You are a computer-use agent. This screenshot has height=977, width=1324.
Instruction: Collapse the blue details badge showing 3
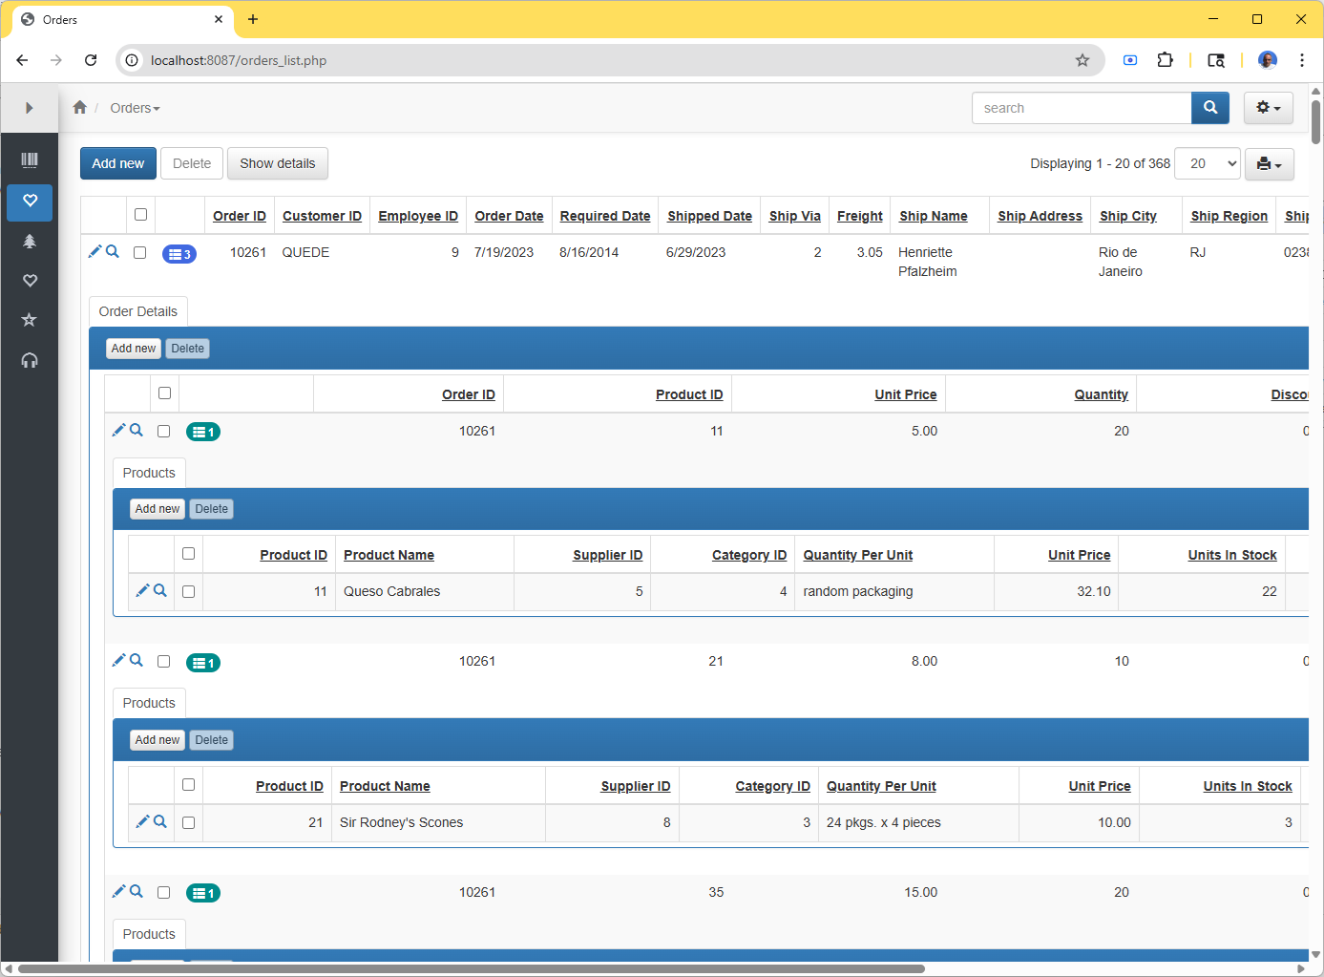179,254
